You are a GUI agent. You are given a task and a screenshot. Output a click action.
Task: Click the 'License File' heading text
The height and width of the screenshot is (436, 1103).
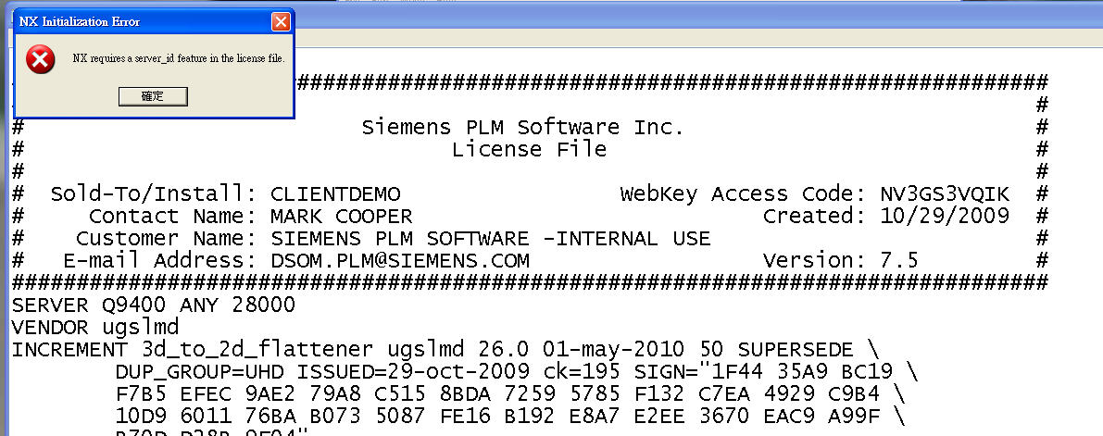pyautogui.click(x=529, y=150)
